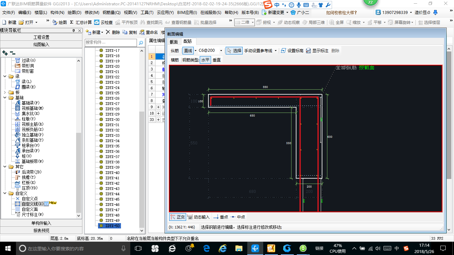454x255 pixels.
Task: Open the 二维 view mode dropdown
Action: [x=253, y=22]
